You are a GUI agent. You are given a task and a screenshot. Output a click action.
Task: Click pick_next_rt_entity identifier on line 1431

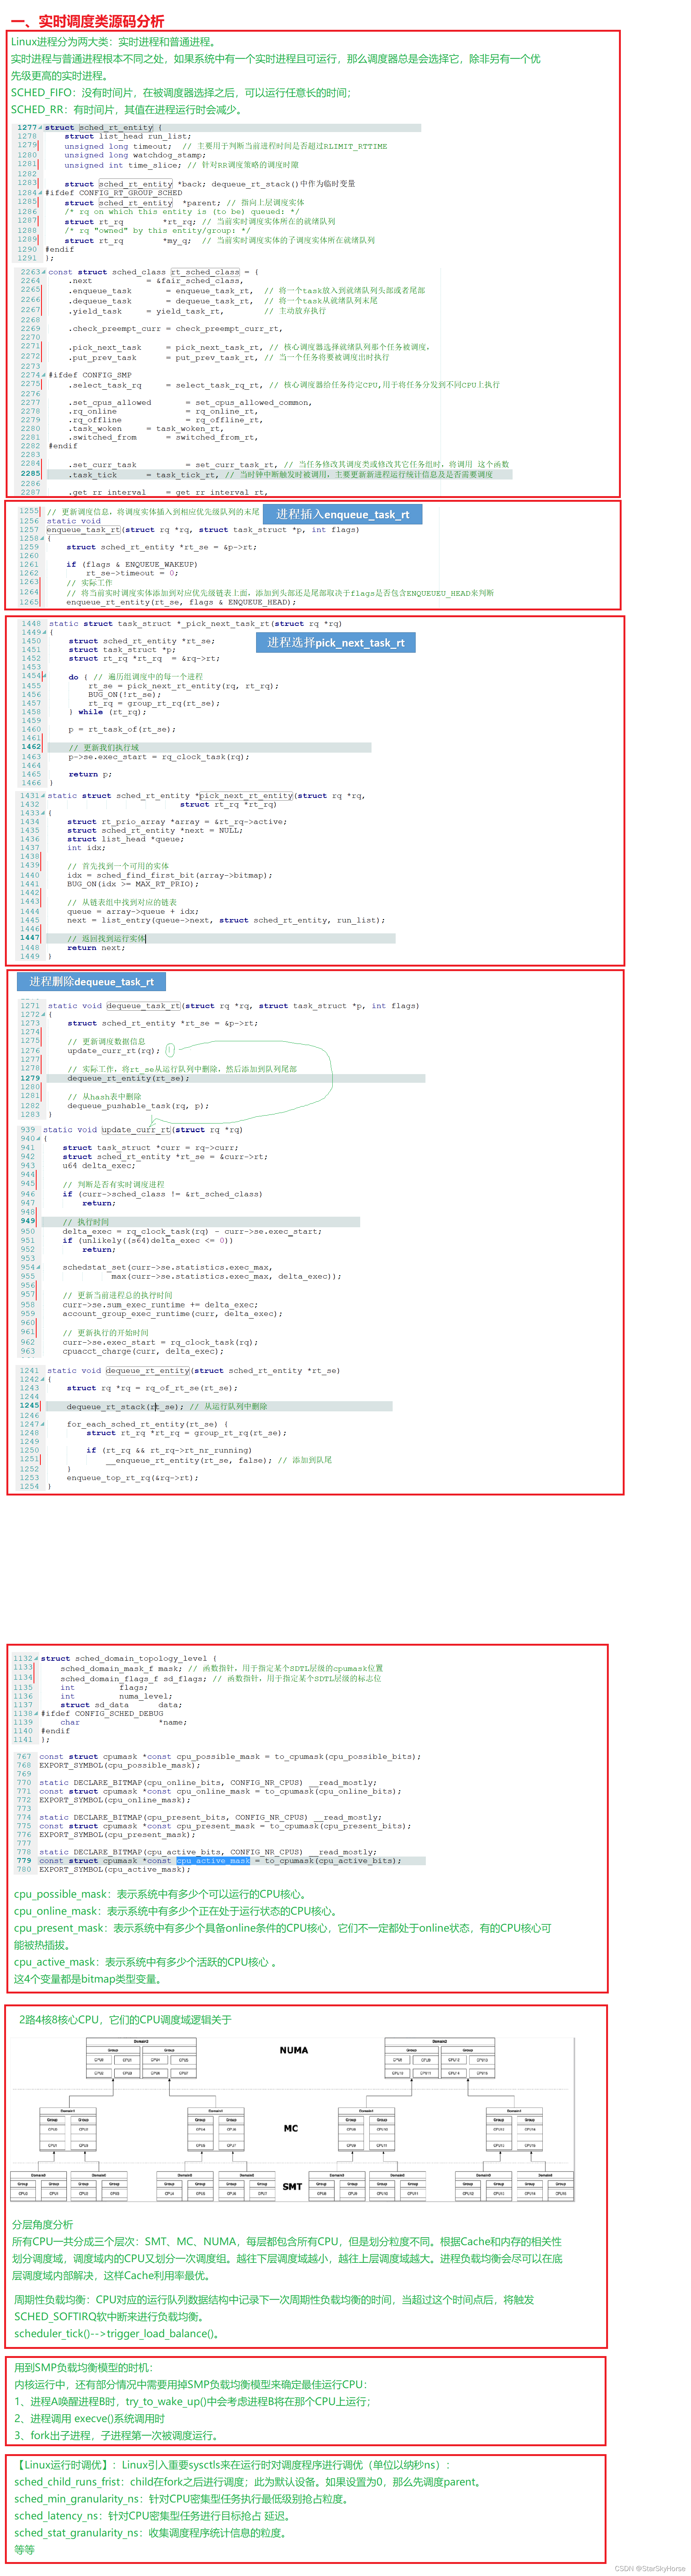click(x=245, y=796)
